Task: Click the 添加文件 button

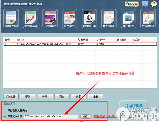Action: click(11, 96)
